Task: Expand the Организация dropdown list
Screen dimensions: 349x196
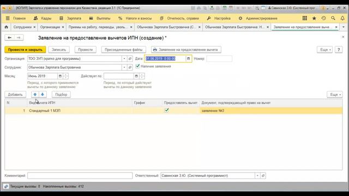Action: [x=124, y=59]
